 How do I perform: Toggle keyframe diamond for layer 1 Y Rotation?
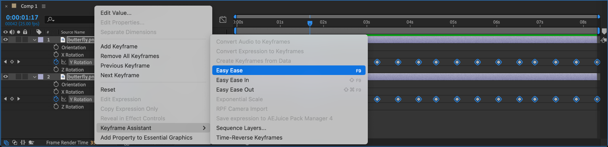pos(12,62)
